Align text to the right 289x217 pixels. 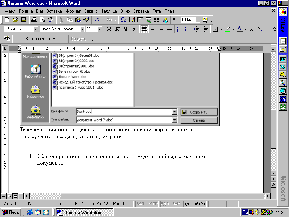point(161,29)
